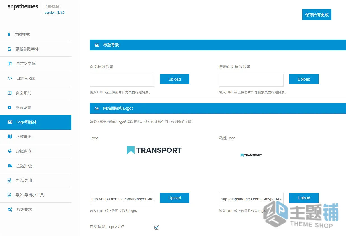Click the Logo URL input field
346x236 pixels.
tap(122, 199)
